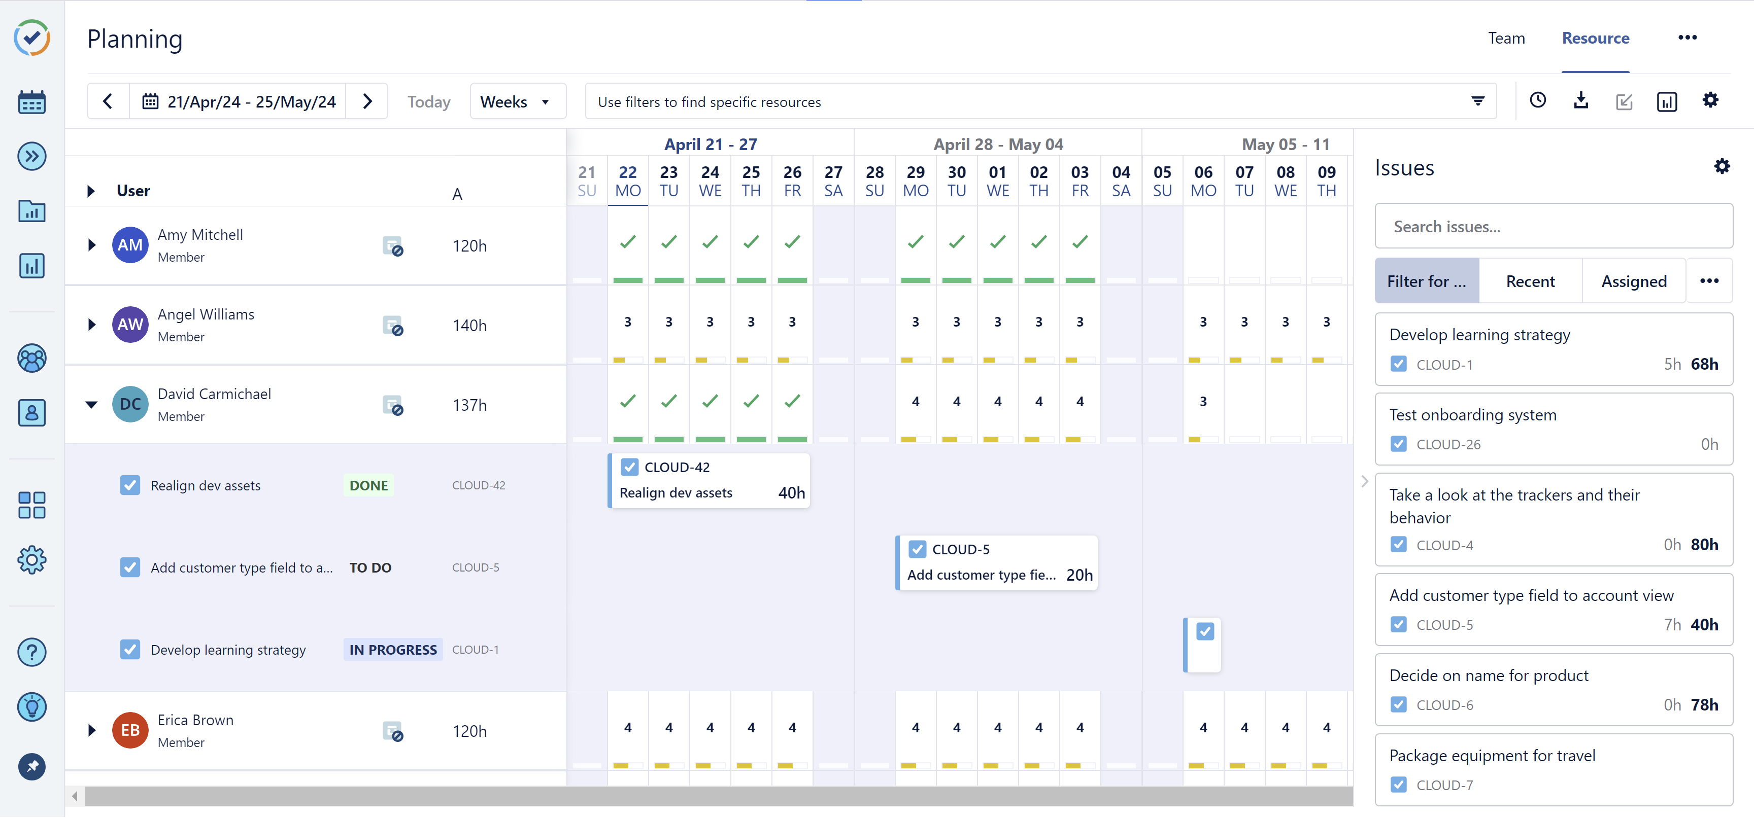
Task: Open Issues panel settings gear
Action: (x=1722, y=167)
